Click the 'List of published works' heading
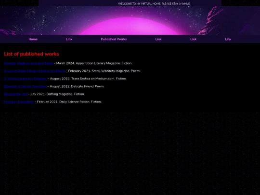The height and width of the screenshot is (195, 260). (x=31, y=54)
